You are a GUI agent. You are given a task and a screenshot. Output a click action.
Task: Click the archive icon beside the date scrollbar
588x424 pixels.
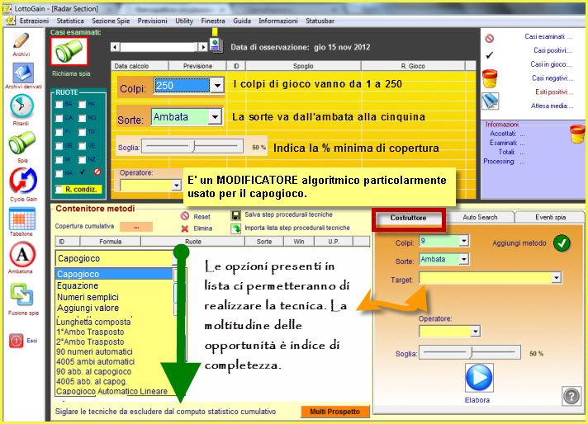pos(216,45)
